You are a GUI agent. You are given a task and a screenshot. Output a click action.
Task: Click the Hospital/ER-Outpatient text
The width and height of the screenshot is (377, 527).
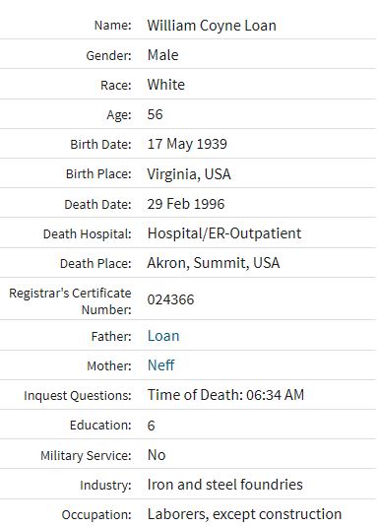224,233
